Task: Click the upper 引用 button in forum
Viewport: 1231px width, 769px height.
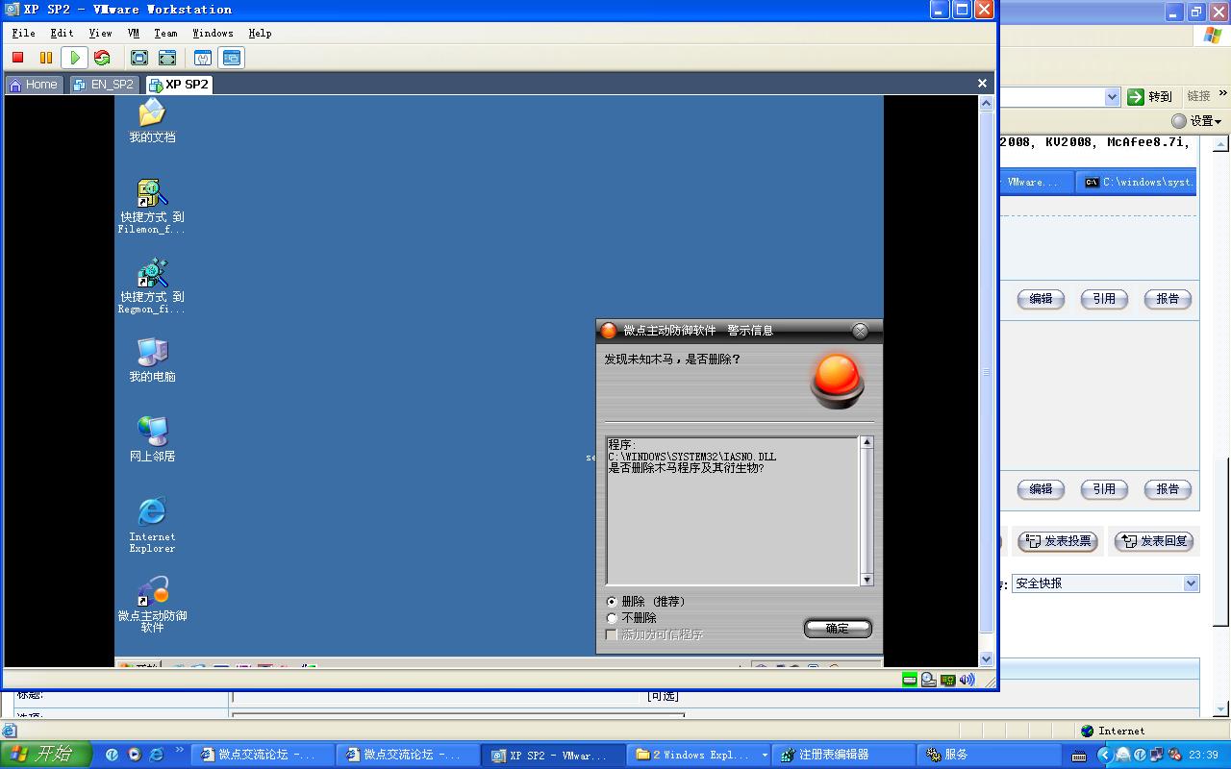Action: click(x=1104, y=299)
